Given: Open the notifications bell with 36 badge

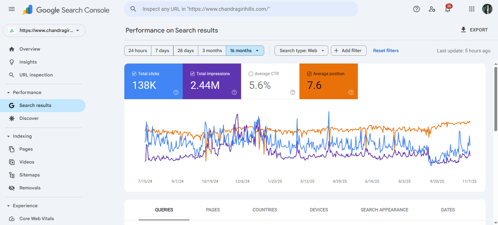Looking at the screenshot, I should point(448,9).
